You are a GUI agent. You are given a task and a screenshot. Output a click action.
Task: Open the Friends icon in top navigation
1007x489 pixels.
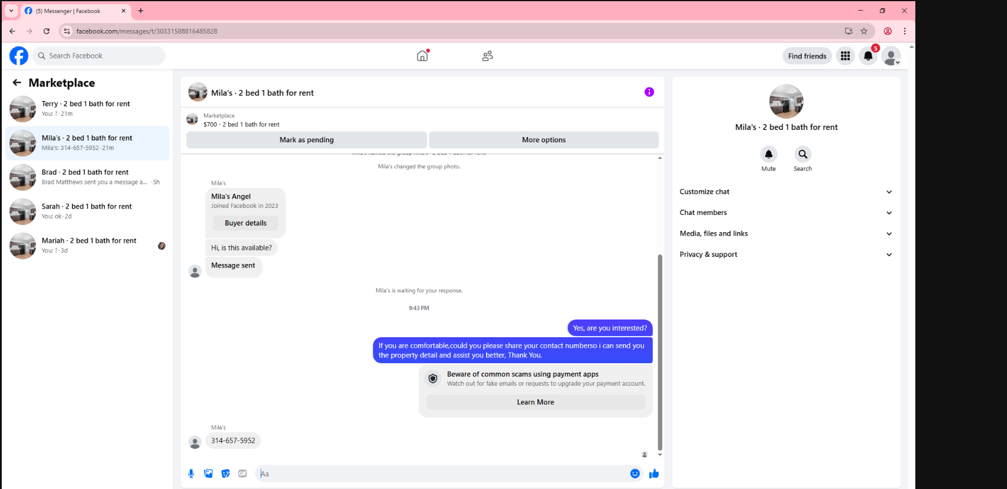tap(487, 56)
